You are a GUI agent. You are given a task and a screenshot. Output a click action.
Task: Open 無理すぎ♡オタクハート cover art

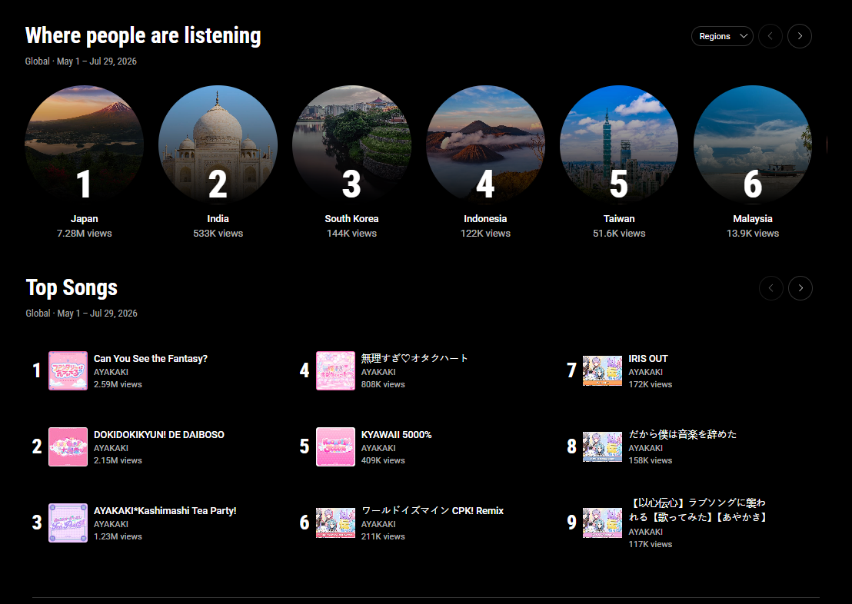[335, 371]
